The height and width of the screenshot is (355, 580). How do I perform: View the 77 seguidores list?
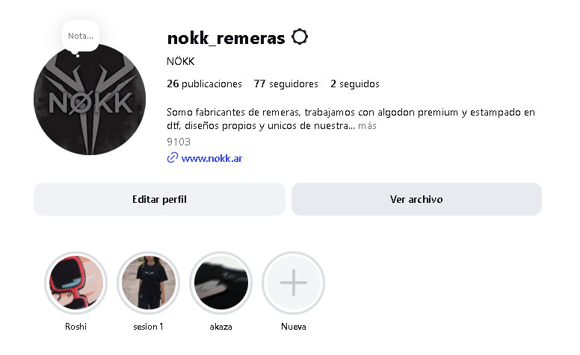[x=286, y=84]
